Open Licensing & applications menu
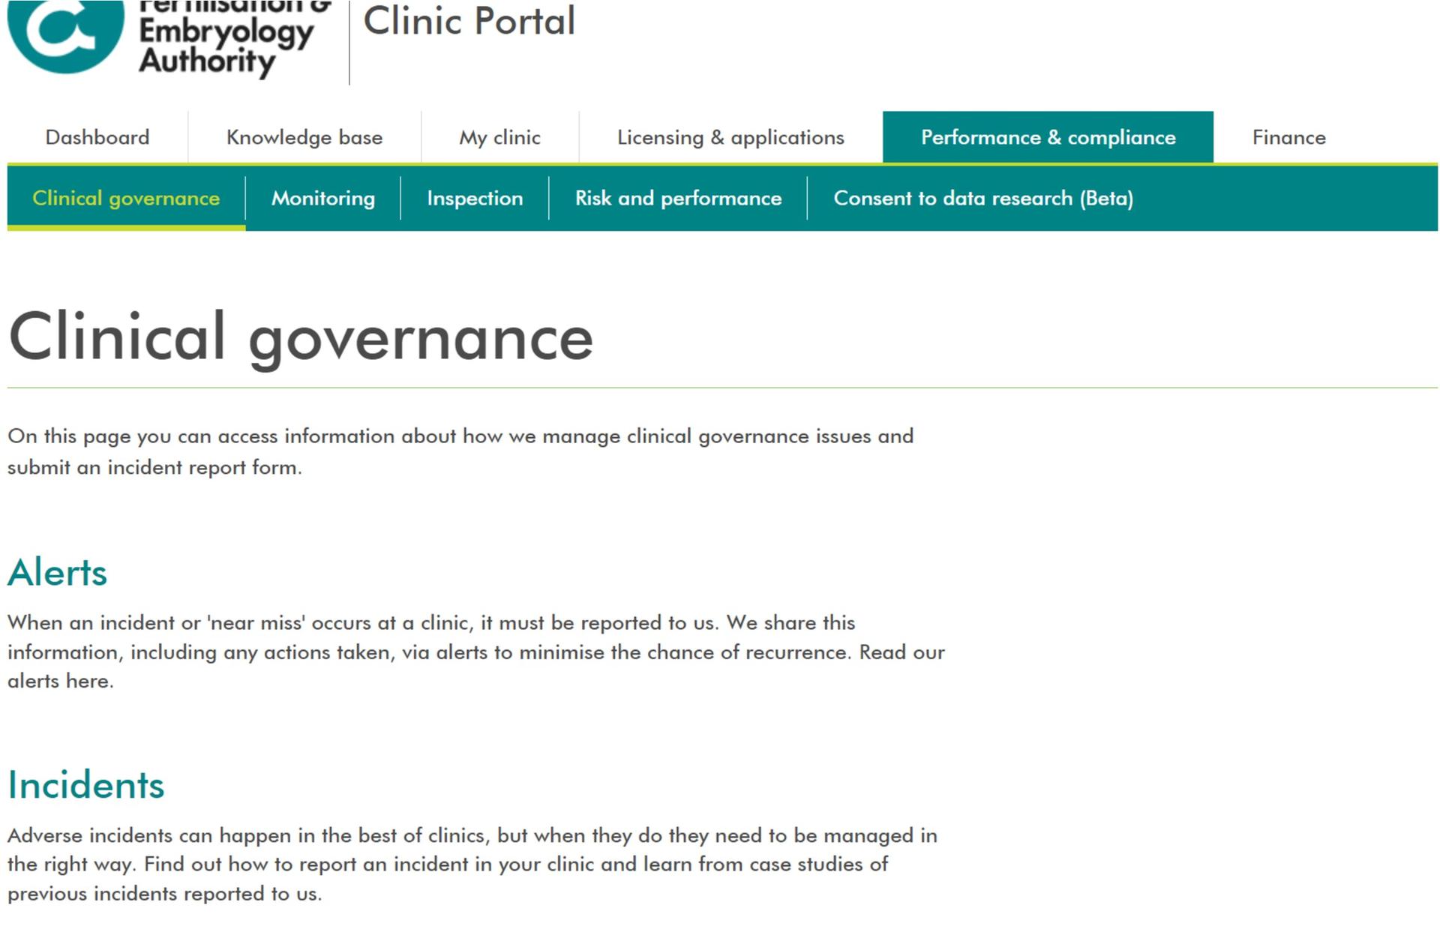The width and height of the screenshot is (1440, 938). point(730,138)
